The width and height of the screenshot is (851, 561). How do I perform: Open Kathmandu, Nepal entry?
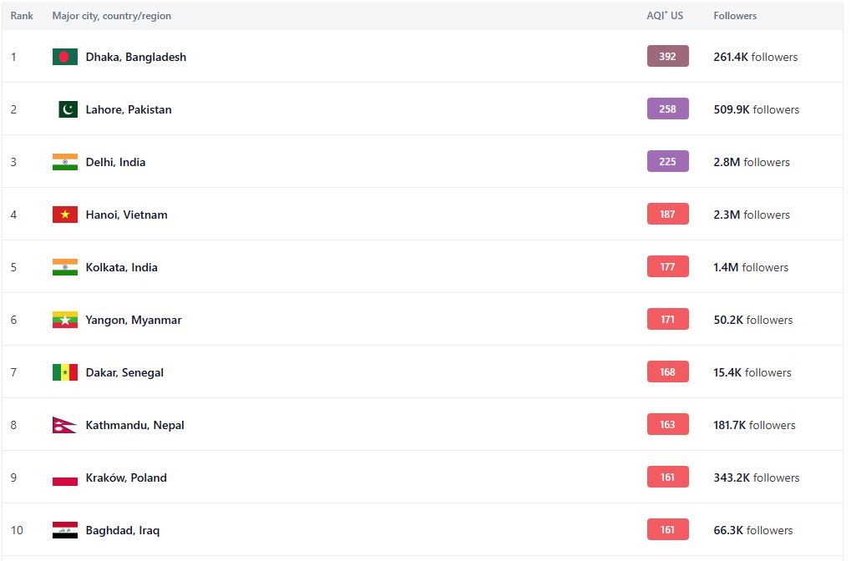[134, 426]
